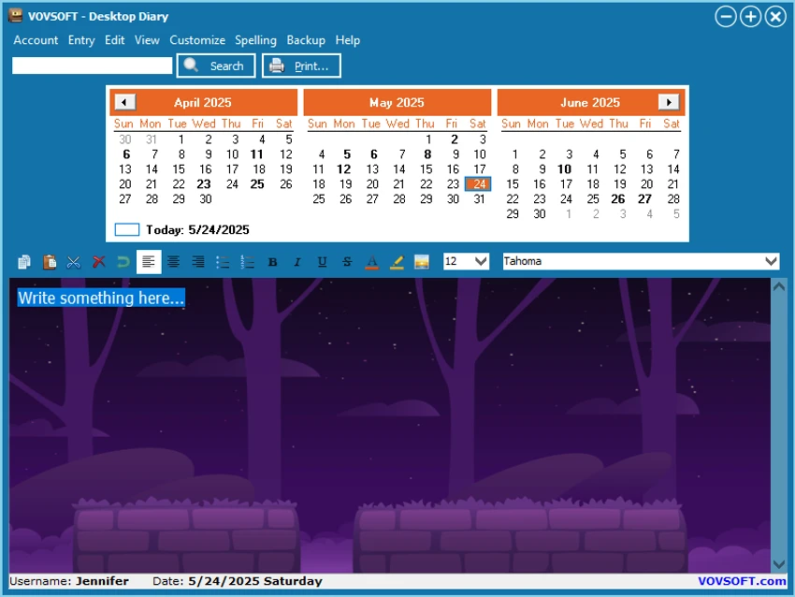Viewport: 795px width, 597px height.
Task: Select April 25 in the calendar
Action: point(257,184)
